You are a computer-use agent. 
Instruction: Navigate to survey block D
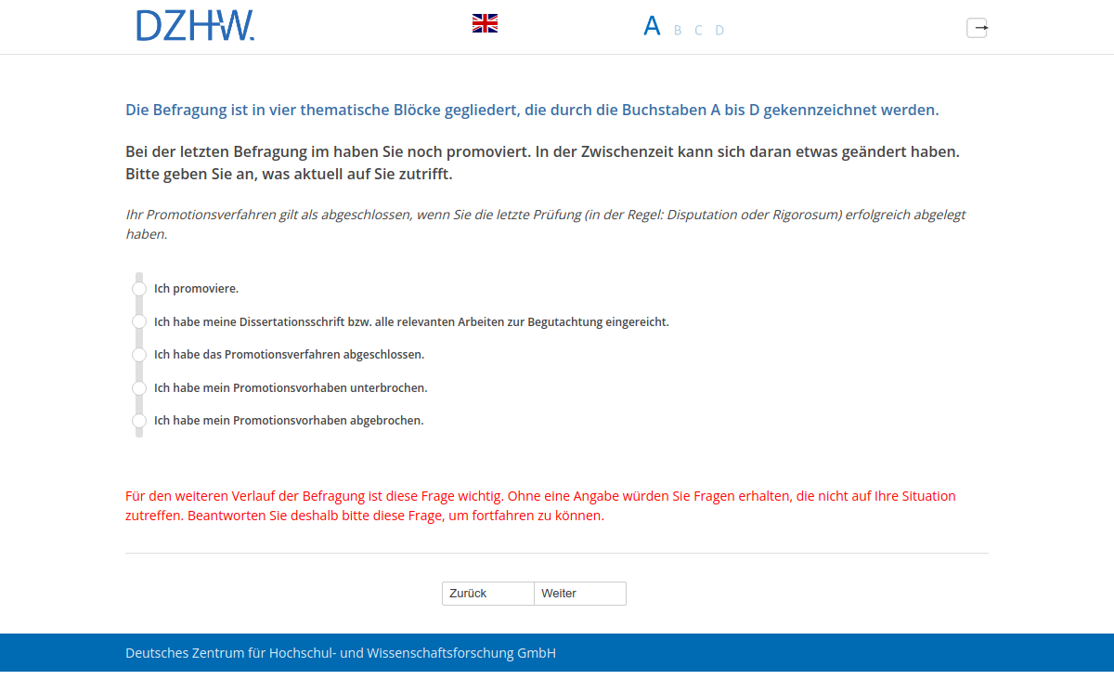pos(719,29)
